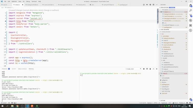Click the eye toggle icon in editor toolbar
This screenshot has height=108, width=193.
pyautogui.click(x=147, y=5)
